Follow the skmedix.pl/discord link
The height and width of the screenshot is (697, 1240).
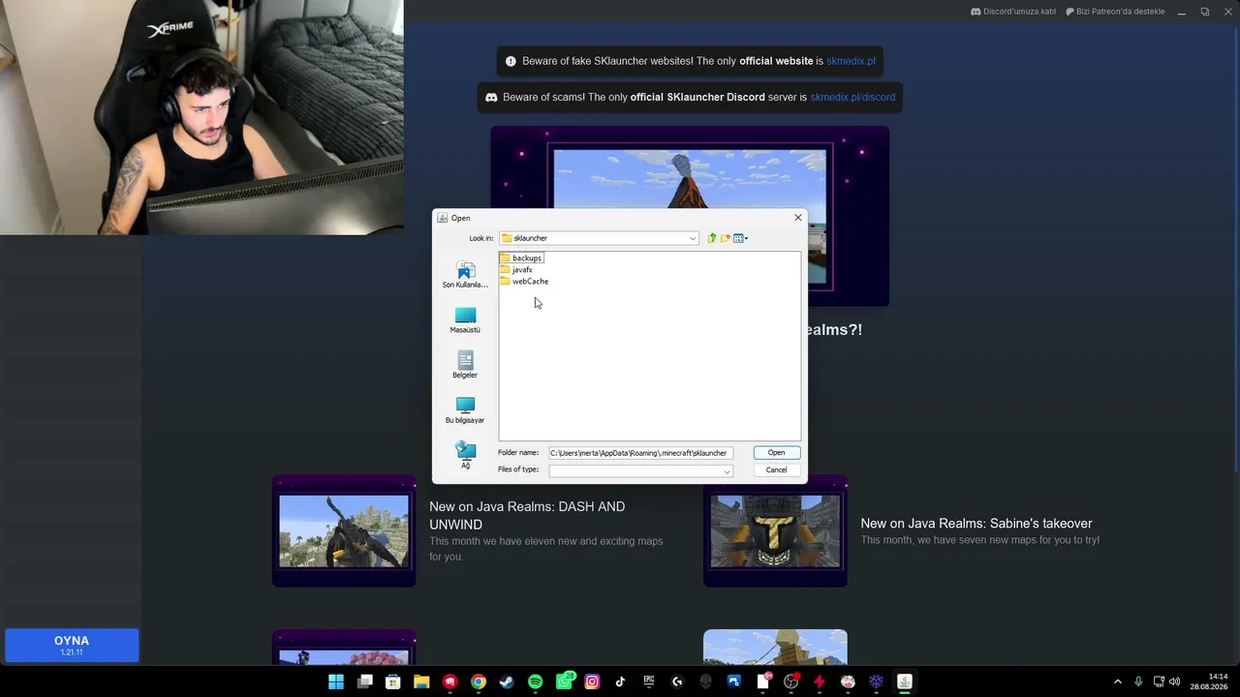852,97
